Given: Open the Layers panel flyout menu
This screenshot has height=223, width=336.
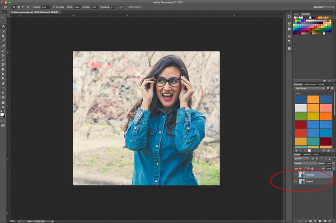Looking at the screenshot, I should (334, 155).
